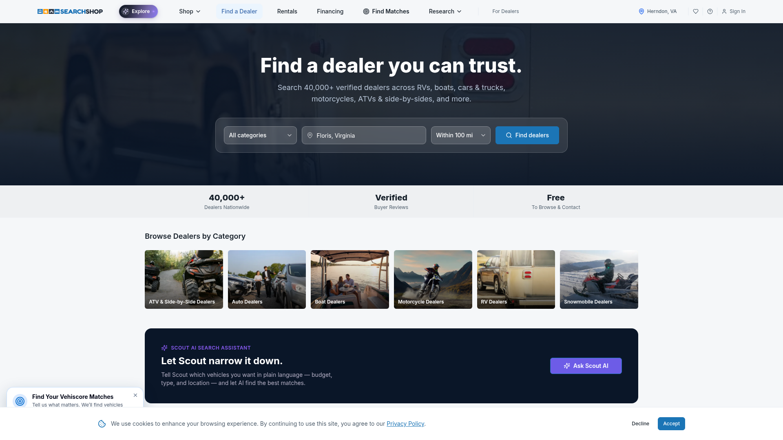This screenshot has width=783, height=440.
Task: Click the Verified Buyer Reviews stat
Action: [x=391, y=202]
